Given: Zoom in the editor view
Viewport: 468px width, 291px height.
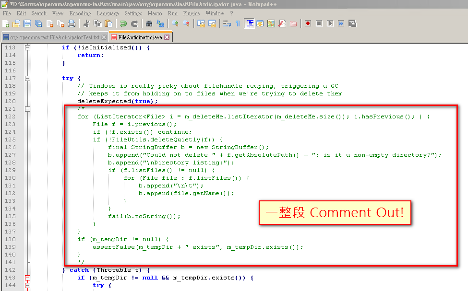Looking at the screenshot, I should (175, 23).
